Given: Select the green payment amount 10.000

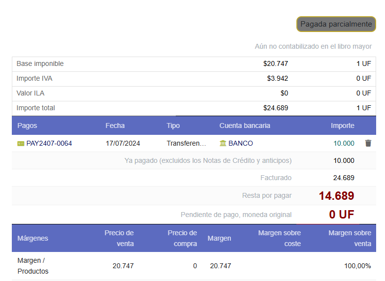Looking at the screenshot, I should (x=344, y=143).
